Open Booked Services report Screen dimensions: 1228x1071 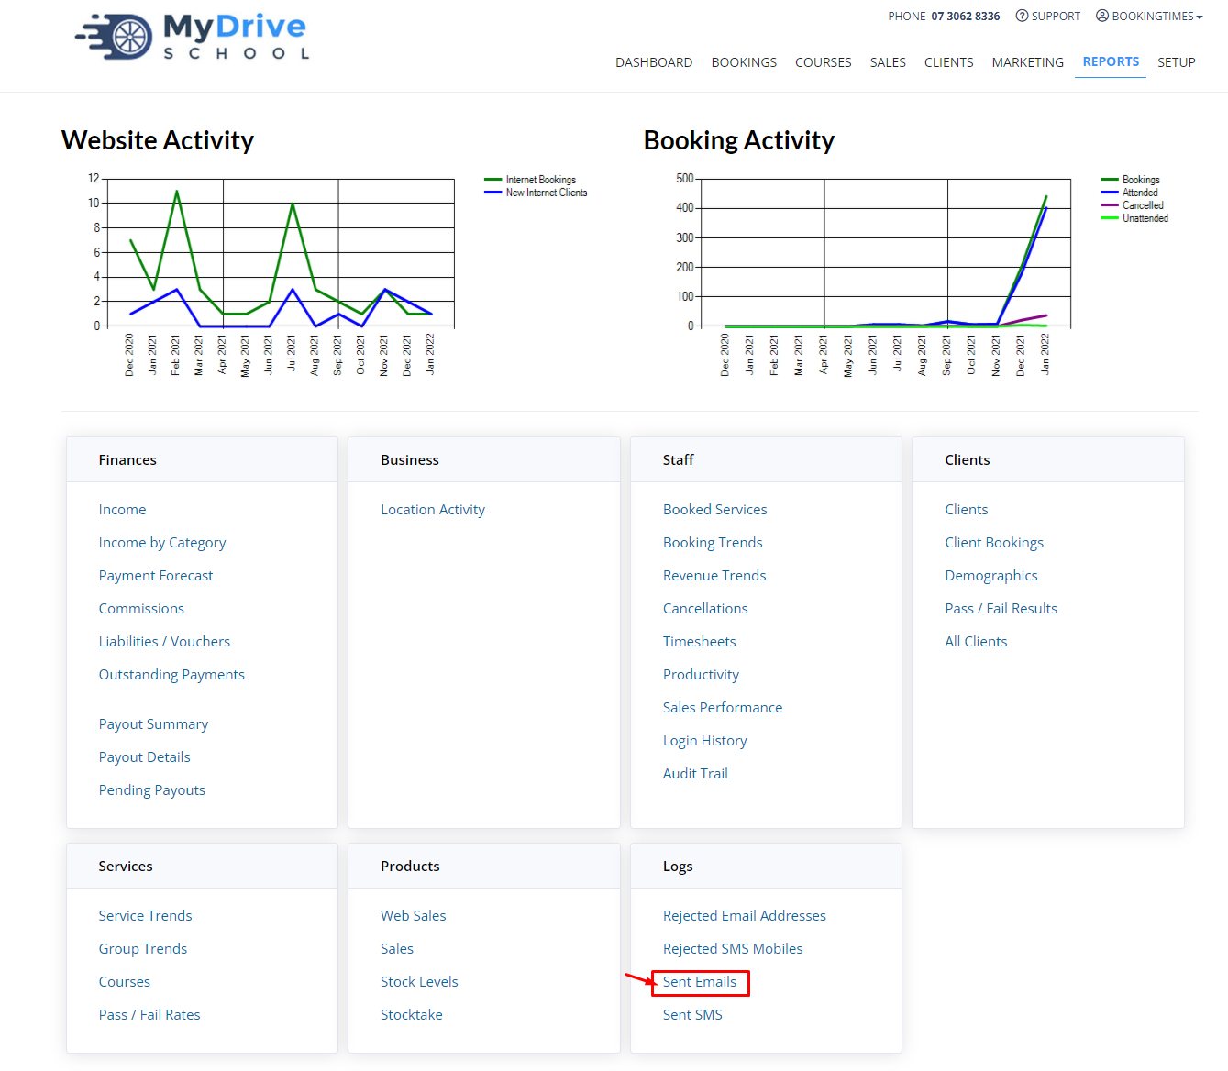click(x=714, y=509)
